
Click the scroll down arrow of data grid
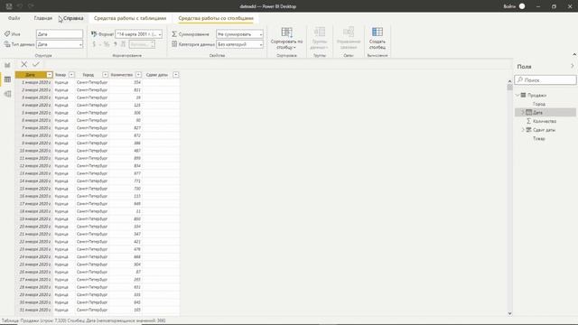[x=509, y=313]
